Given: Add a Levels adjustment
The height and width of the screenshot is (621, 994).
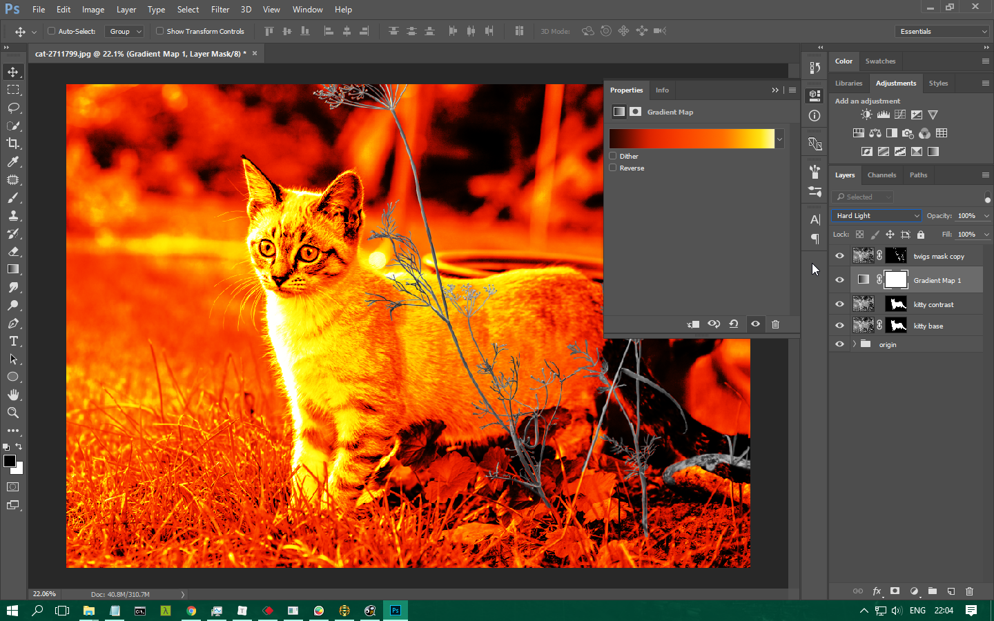Looking at the screenshot, I should (883, 115).
